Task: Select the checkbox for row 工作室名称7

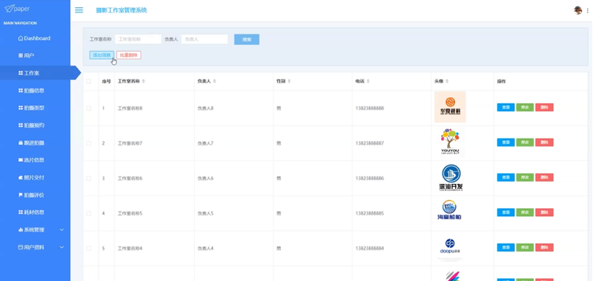Action: click(x=89, y=143)
